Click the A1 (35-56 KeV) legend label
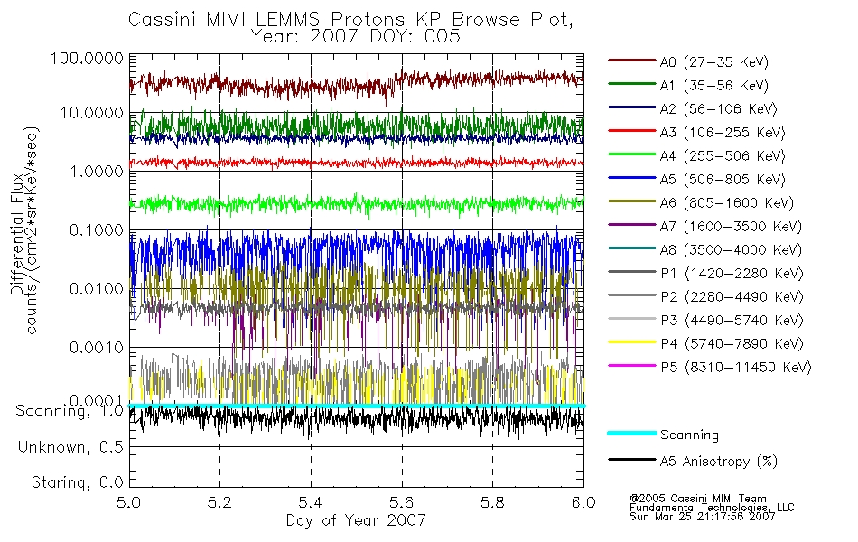 point(714,86)
